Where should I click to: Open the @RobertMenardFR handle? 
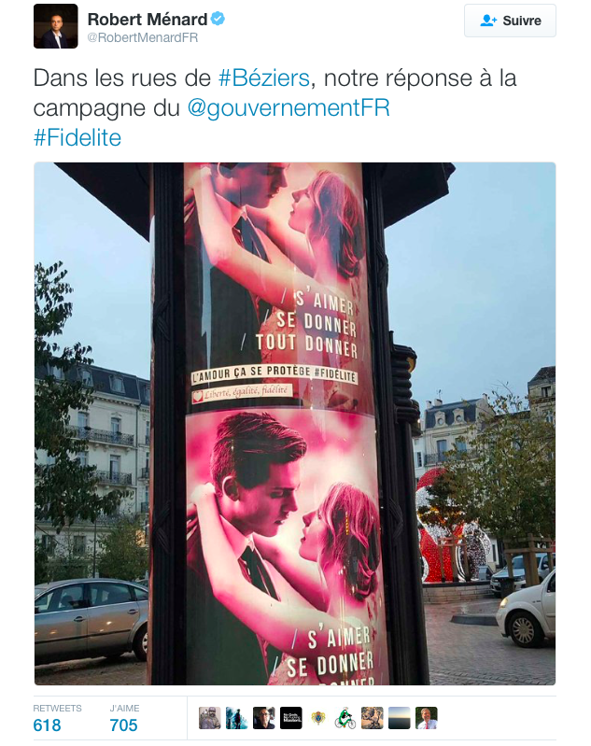(x=142, y=37)
